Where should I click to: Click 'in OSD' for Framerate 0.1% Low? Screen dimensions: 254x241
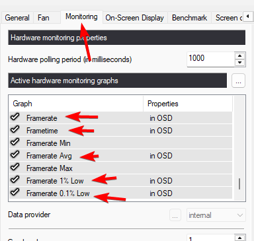(x=161, y=193)
